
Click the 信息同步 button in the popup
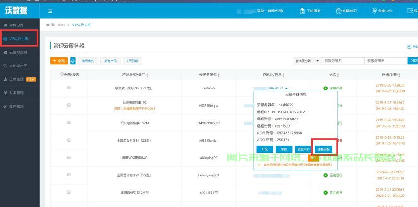pos(303,149)
